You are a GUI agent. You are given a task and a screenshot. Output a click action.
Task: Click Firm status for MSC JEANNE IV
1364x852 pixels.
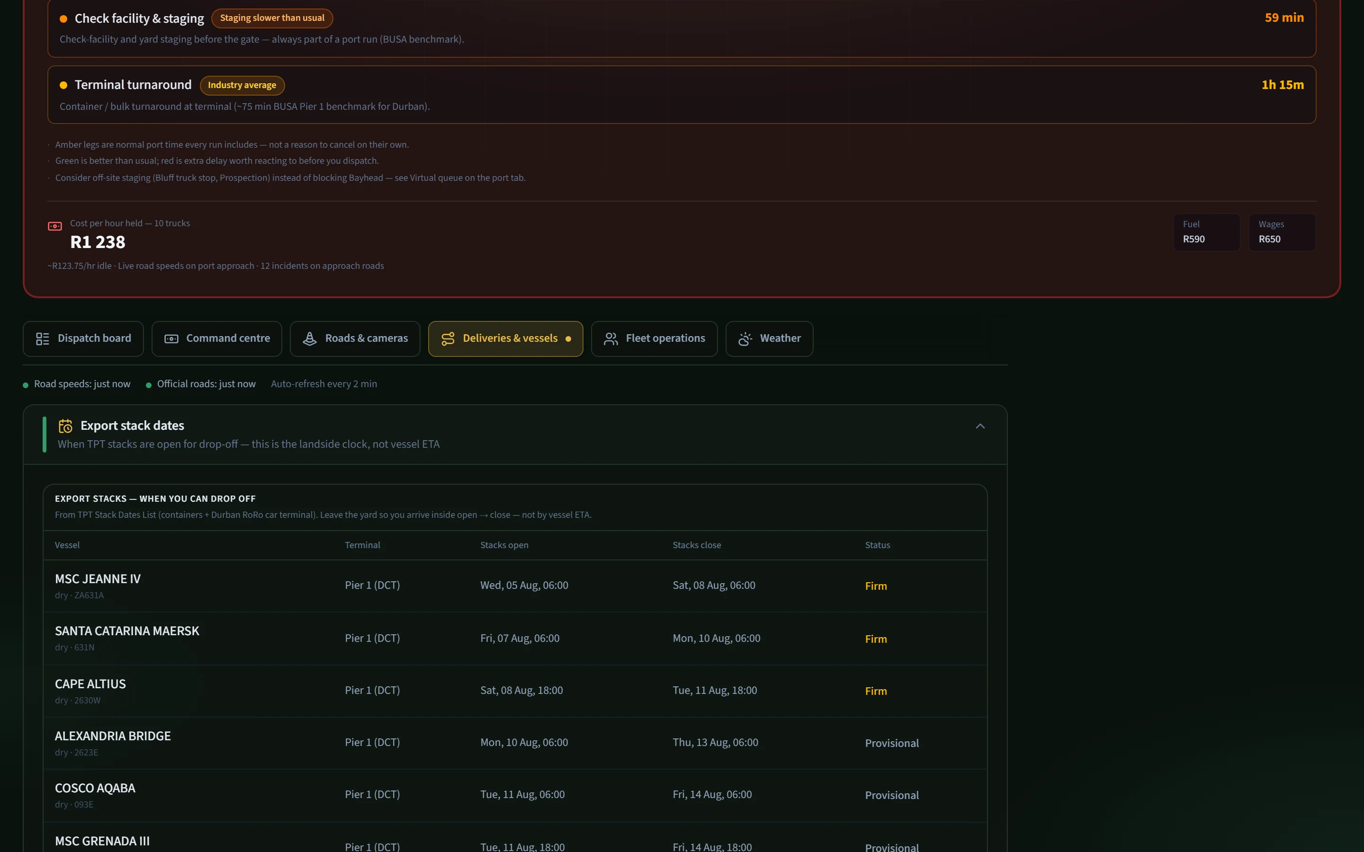pyautogui.click(x=876, y=586)
